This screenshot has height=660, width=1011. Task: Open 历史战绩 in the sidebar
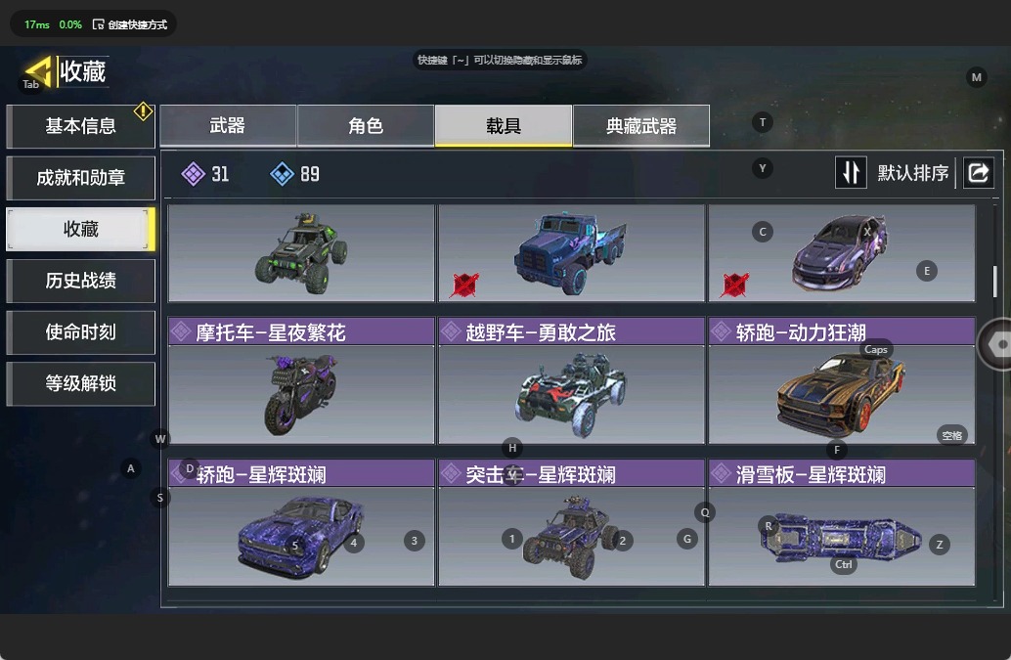pyautogui.click(x=80, y=281)
